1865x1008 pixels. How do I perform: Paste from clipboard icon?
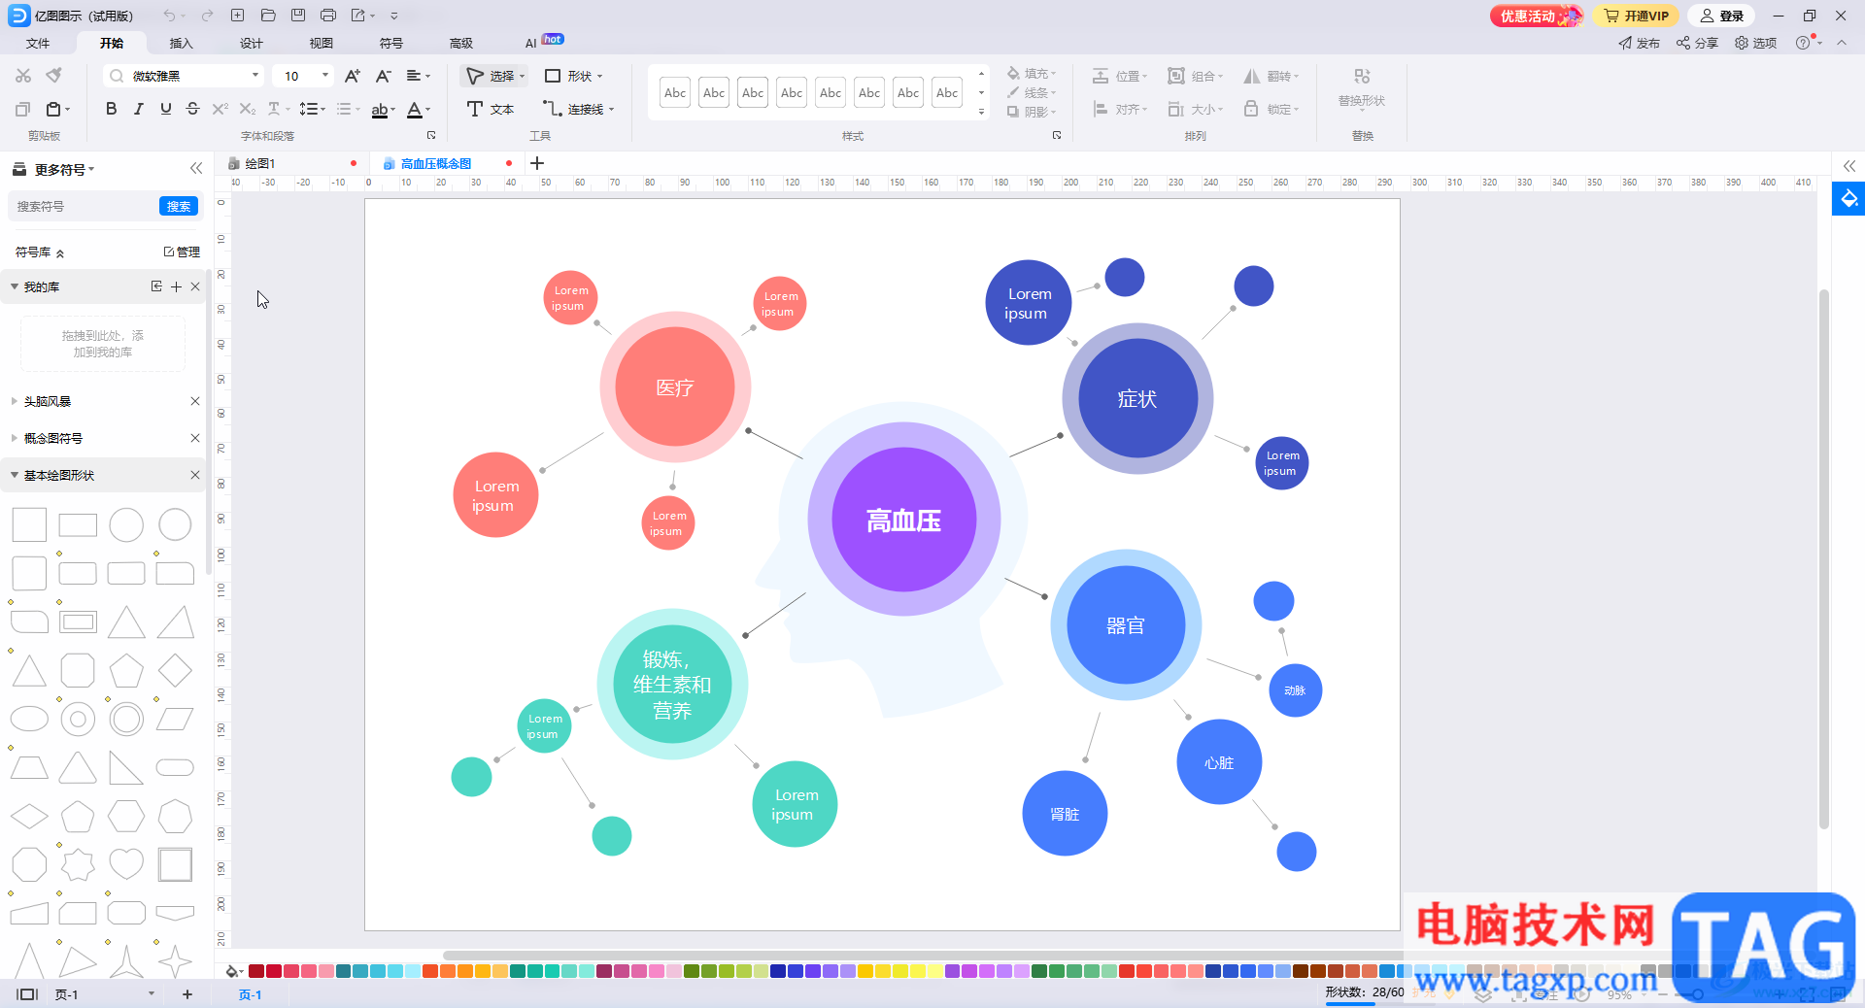tap(54, 109)
